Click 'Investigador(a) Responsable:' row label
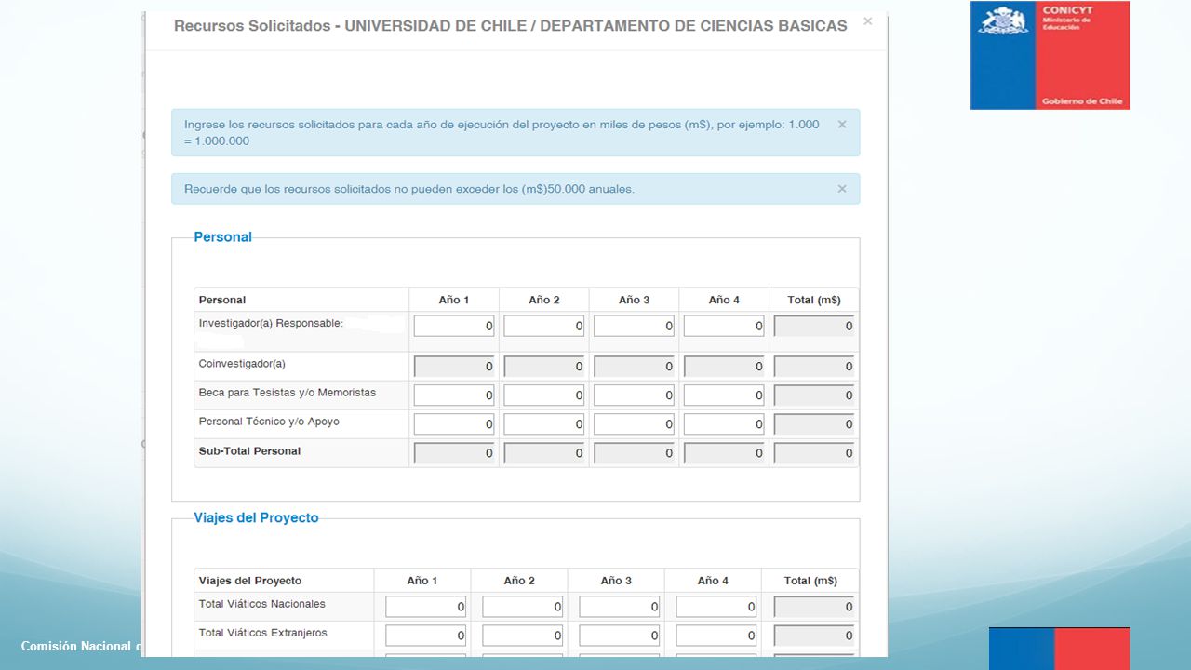 click(x=271, y=324)
